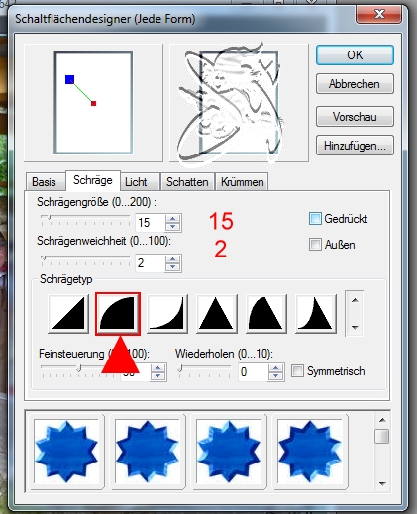
Task: Click the Schrägenweichheit value field
Action: point(151,263)
